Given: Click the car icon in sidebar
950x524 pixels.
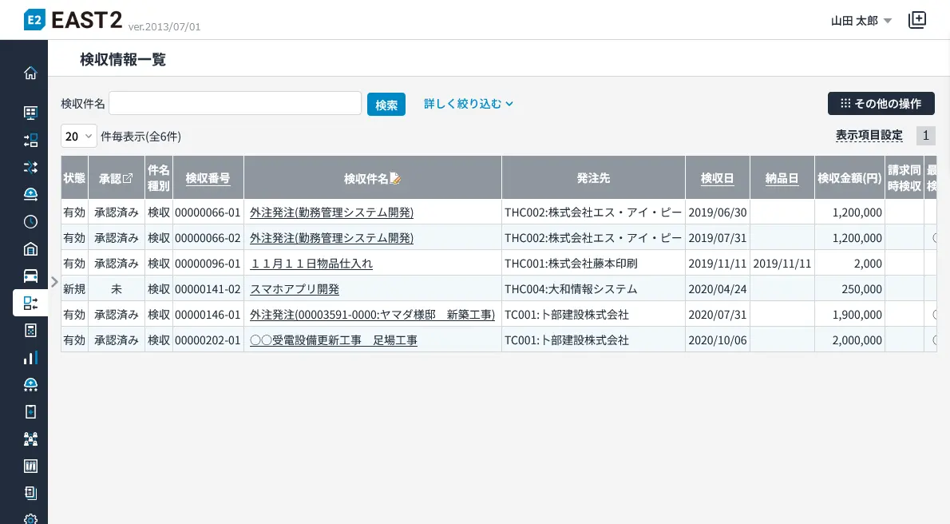Looking at the screenshot, I should 30,276.
